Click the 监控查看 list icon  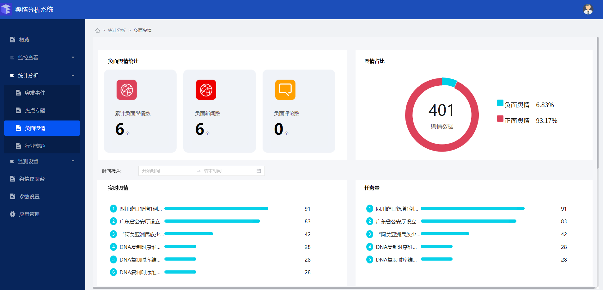coord(12,58)
